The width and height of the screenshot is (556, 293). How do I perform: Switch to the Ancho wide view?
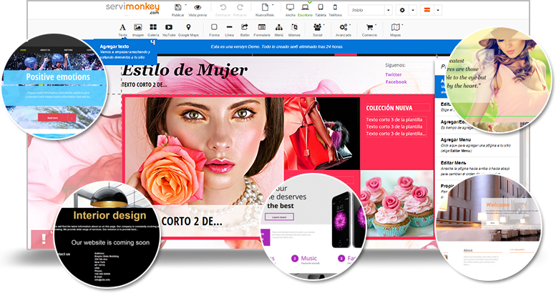(x=290, y=7)
